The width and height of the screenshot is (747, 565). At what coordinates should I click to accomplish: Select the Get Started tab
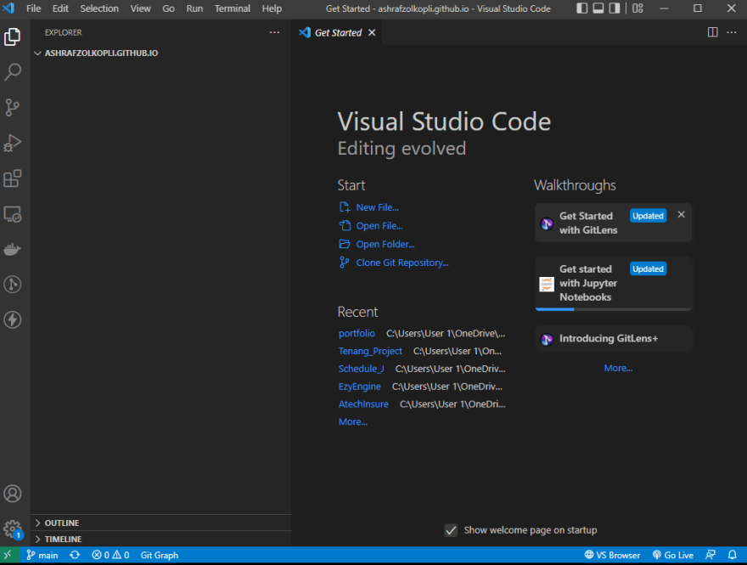(337, 32)
